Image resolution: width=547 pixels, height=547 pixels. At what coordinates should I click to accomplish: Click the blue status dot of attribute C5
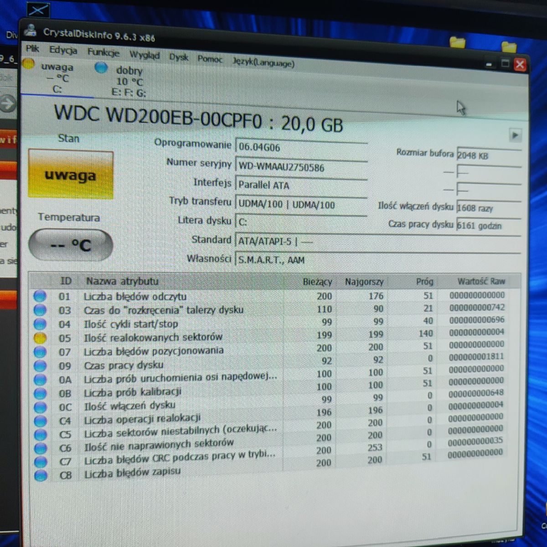[x=41, y=434]
